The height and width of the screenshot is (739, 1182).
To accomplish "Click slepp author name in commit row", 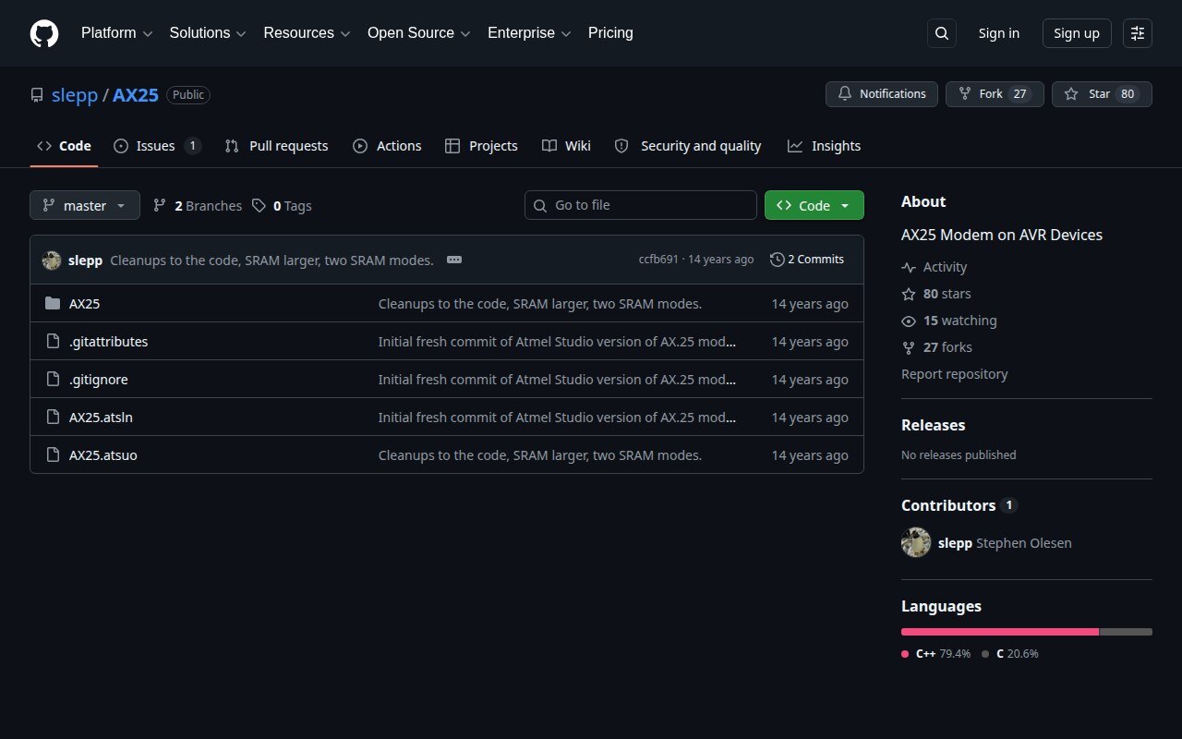I will pos(85,260).
